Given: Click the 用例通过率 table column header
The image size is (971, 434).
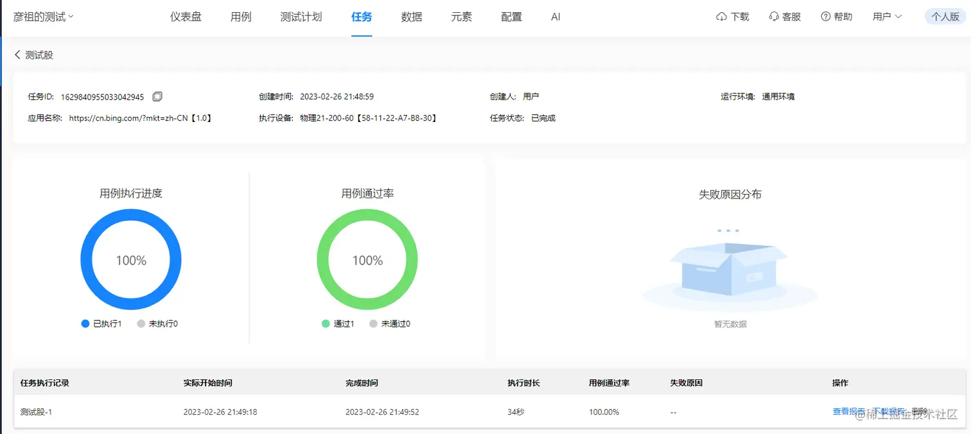Looking at the screenshot, I should [609, 383].
